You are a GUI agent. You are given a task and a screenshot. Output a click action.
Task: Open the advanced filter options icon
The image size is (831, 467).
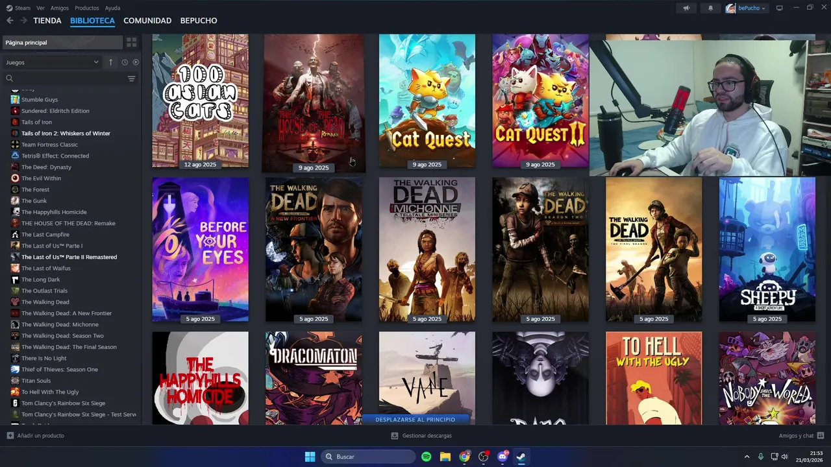pos(132,78)
